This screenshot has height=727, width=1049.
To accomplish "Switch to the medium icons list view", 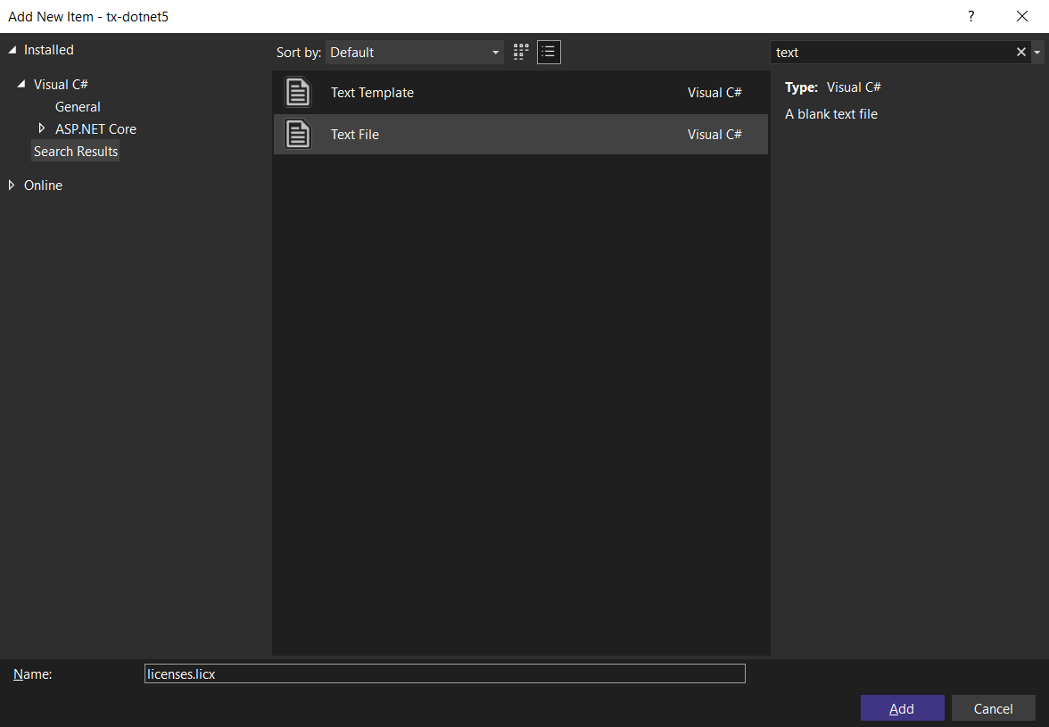I will [x=549, y=52].
